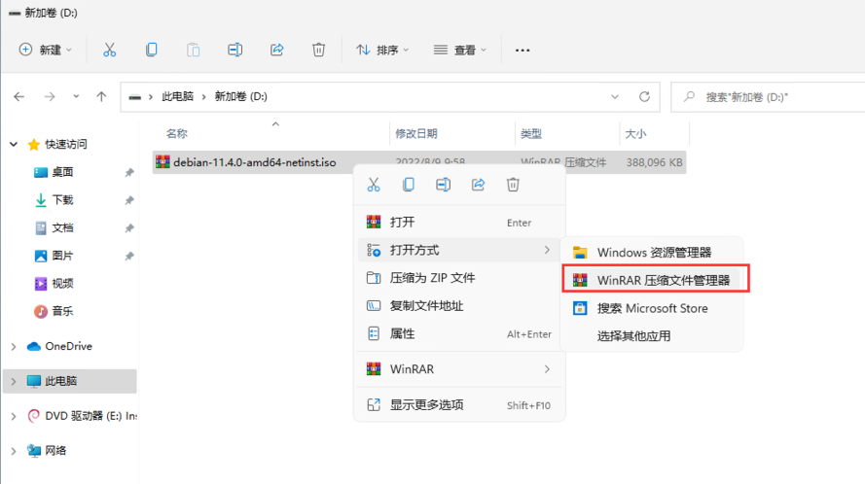
Task: Click the Copy icon in the Explorer toolbar
Action: pyautogui.click(x=151, y=51)
